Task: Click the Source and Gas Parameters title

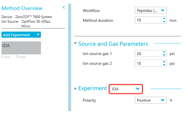Action: point(113,44)
